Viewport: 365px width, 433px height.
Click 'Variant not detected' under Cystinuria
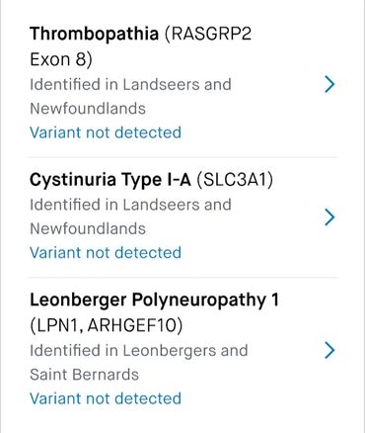[x=106, y=253]
